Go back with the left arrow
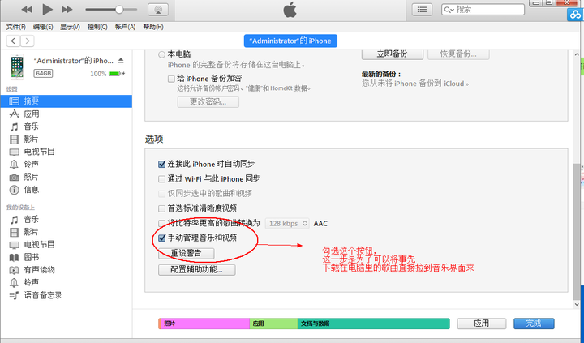The image size is (584, 343). tap(14, 41)
